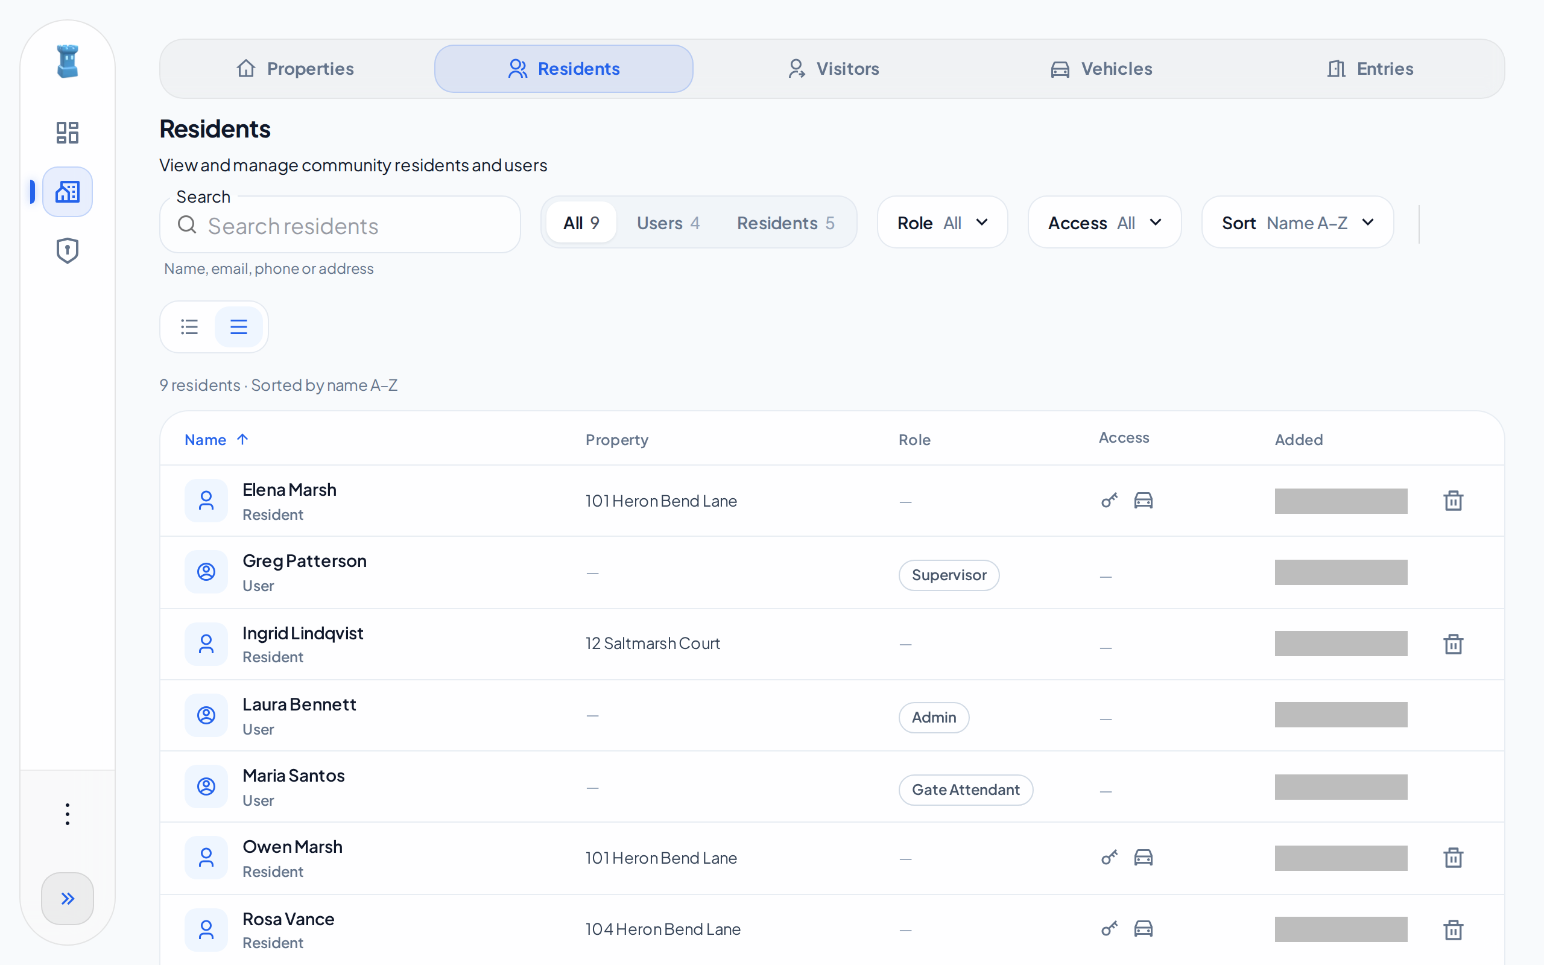Image resolution: width=1544 pixels, height=965 pixels.
Task: Click the Supervisor role badge
Action: (949, 575)
